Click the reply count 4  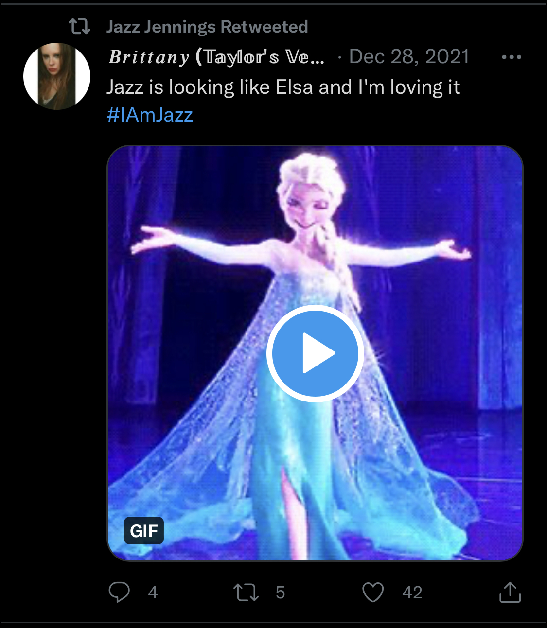(x=153, y=593)
